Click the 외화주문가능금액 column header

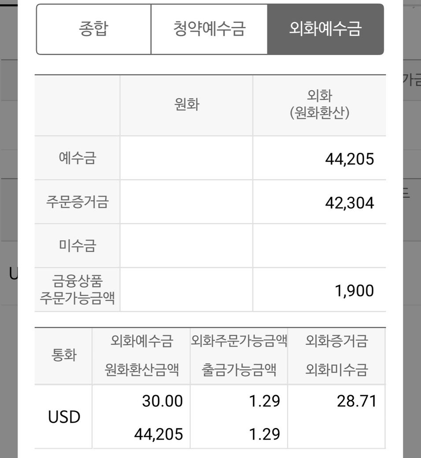click(239, 341)
